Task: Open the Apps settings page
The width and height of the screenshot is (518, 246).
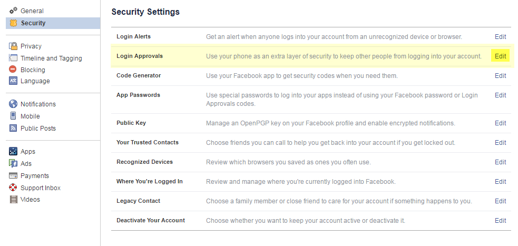Action: (28, 152)
